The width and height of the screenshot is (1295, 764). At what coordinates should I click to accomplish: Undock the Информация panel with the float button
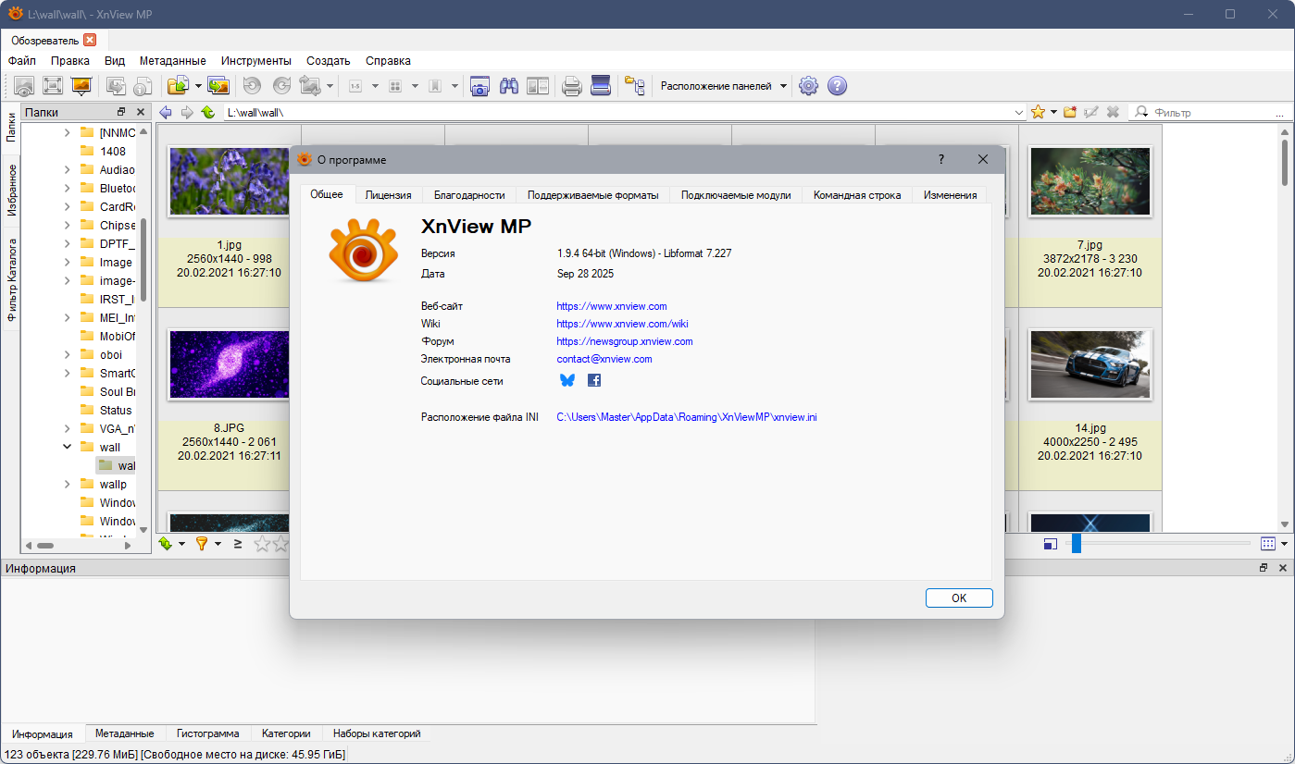tap(1264, 568)
